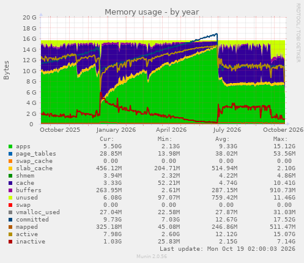This screenshot has width=304, height=263.
Task: Click the page_tables blue legend swatch
Action: [10, 154]
